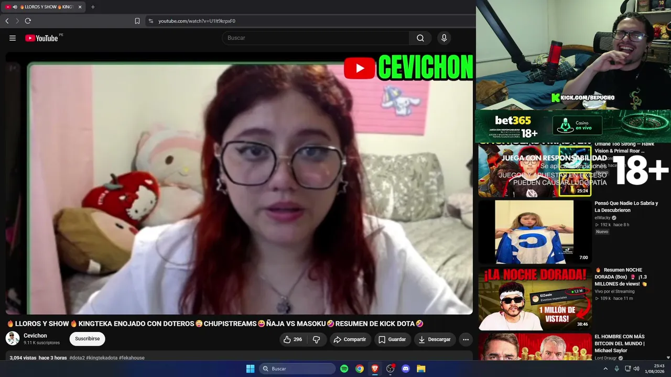Viewport: 671px width, 377px height.
Task: Subscribe to Cevichon with Suscribirse button
Action: click(88, 339)
